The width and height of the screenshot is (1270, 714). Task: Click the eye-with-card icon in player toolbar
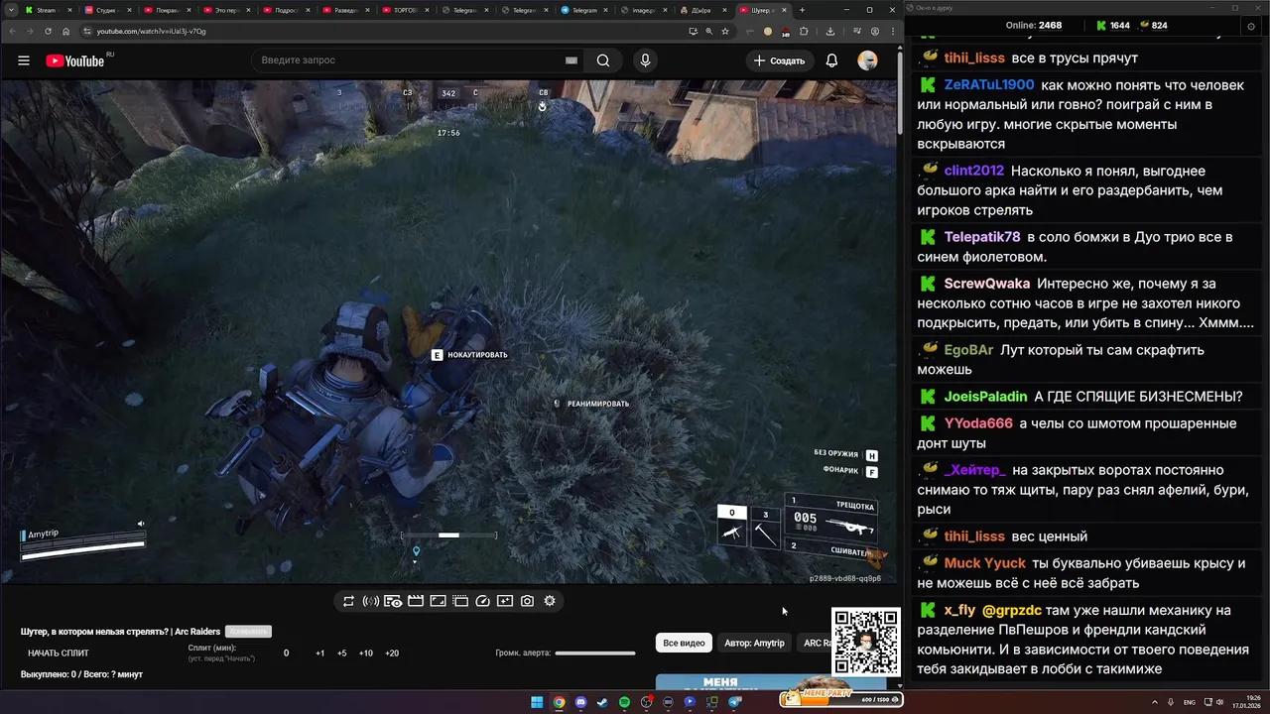(x=393, y=601)
